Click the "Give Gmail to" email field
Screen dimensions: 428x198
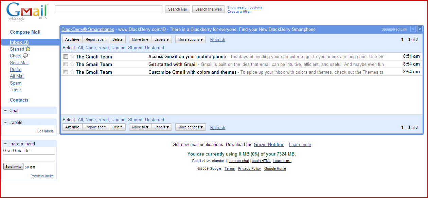click(x=29, y=158)
